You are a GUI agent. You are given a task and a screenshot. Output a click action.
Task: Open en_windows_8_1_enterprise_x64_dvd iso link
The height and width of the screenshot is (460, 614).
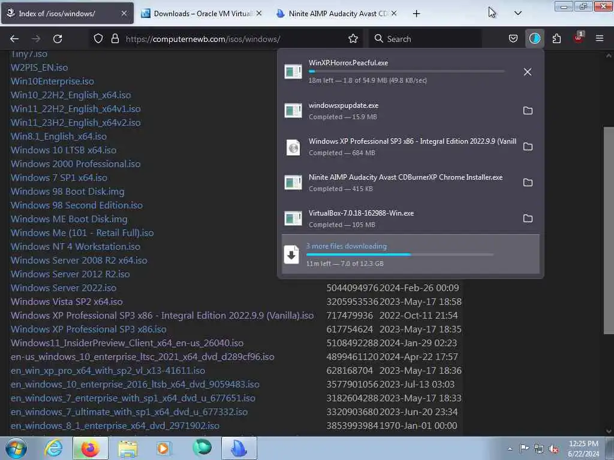click(115, 426)
